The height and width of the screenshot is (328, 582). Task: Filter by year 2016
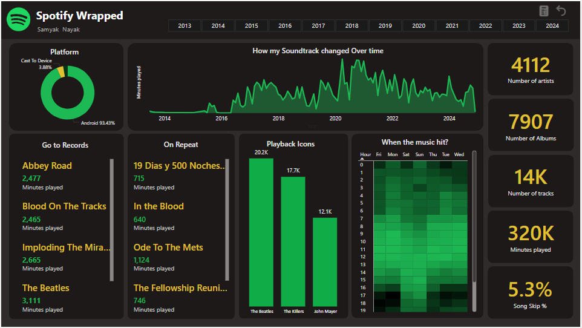[285, 25]
